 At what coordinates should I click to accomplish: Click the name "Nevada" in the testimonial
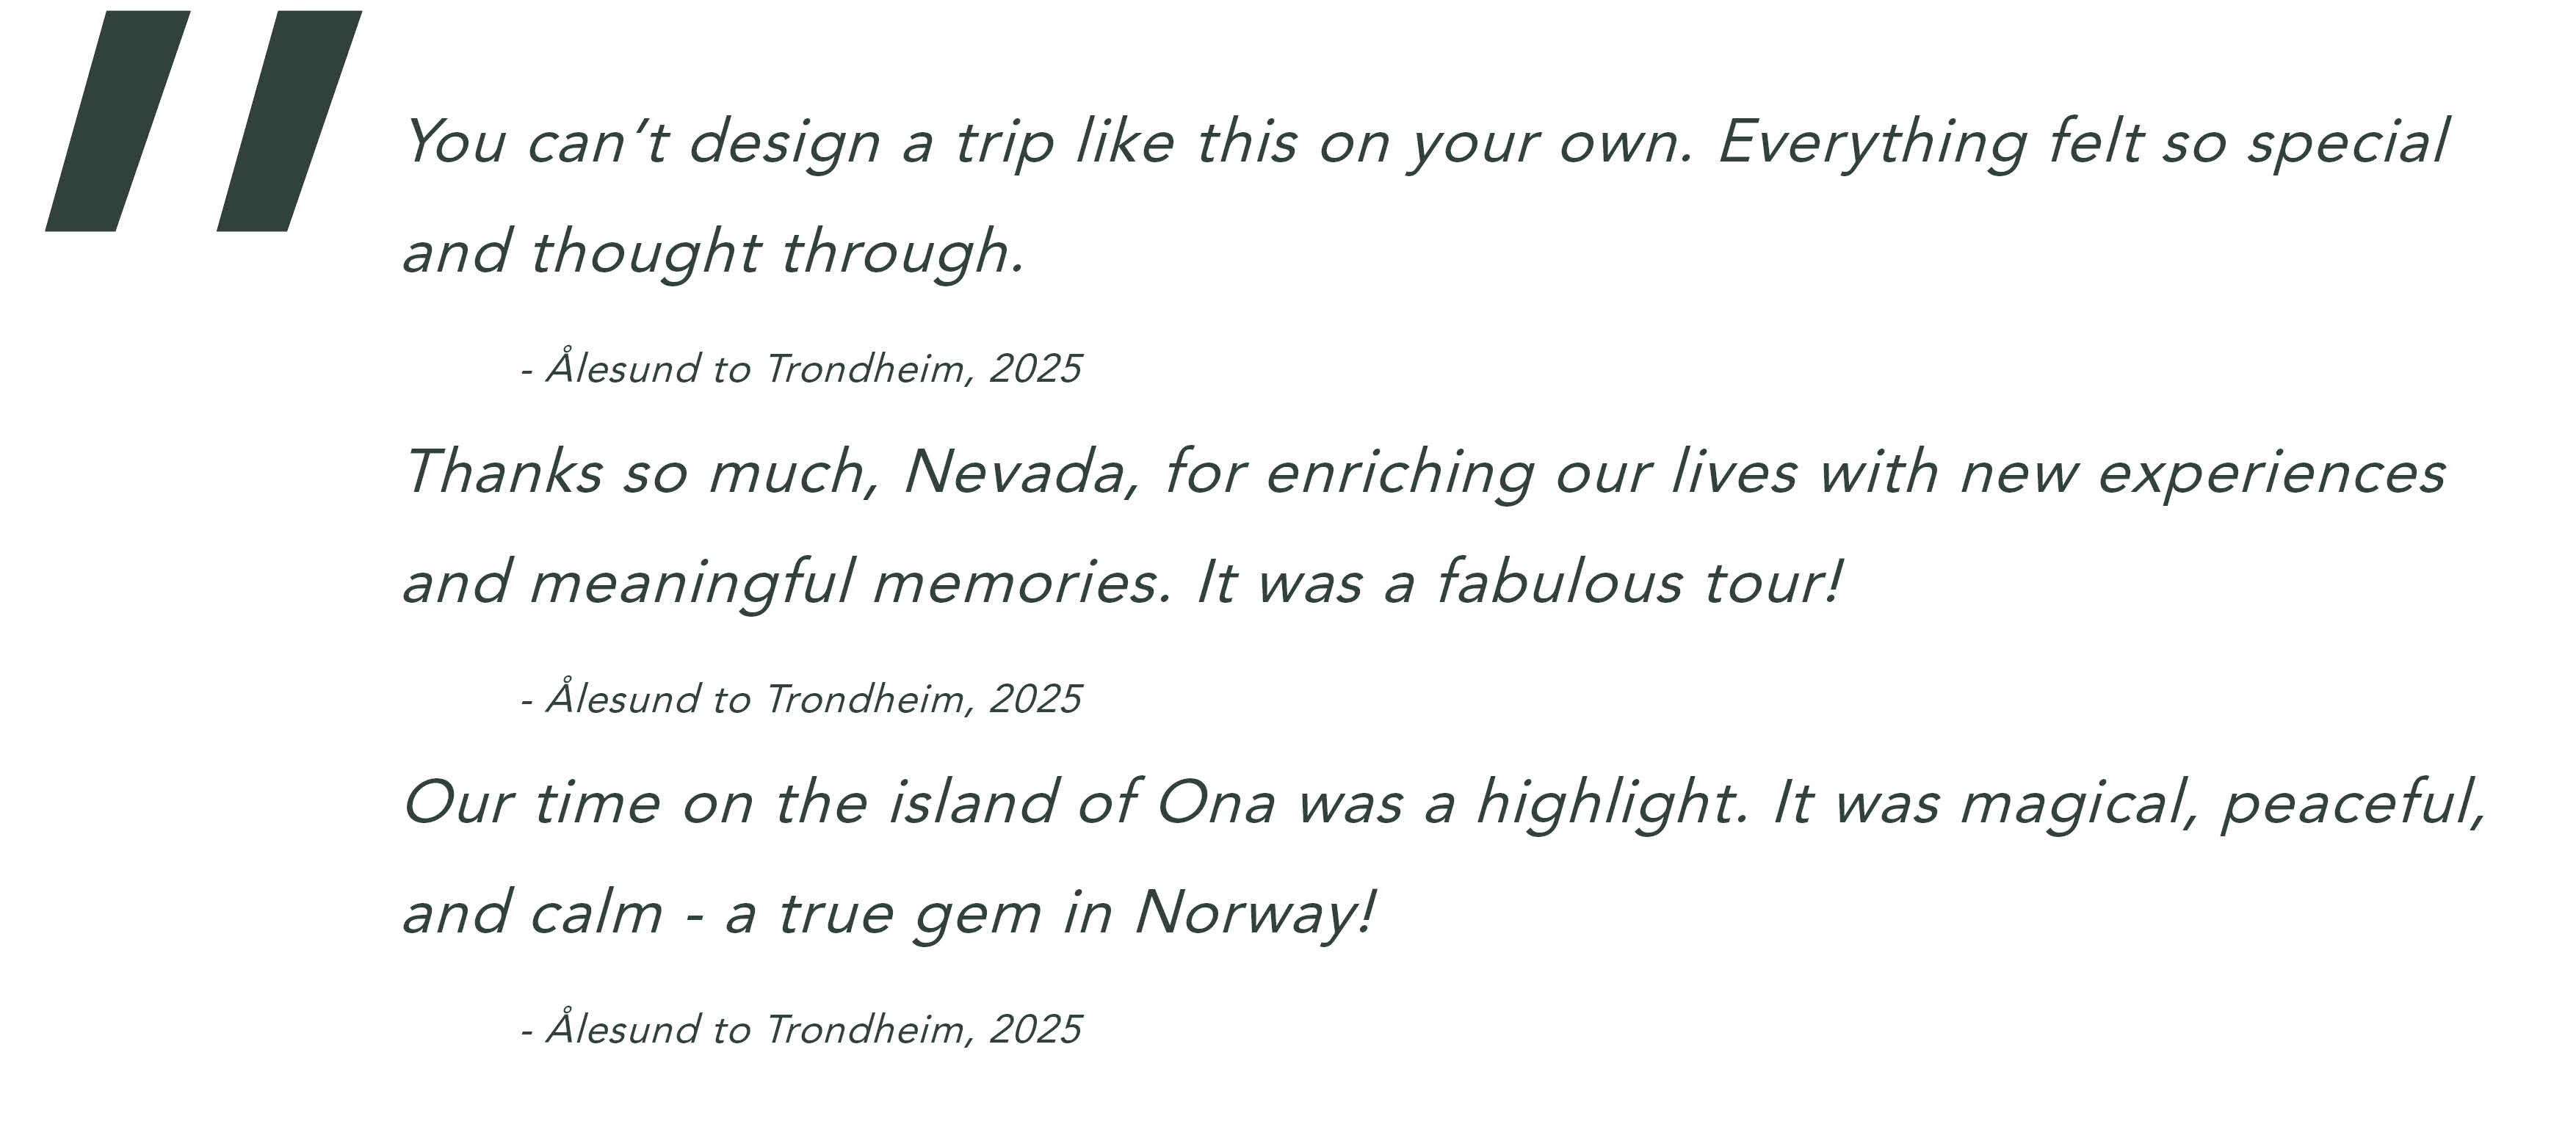(x=1020, y=472)
